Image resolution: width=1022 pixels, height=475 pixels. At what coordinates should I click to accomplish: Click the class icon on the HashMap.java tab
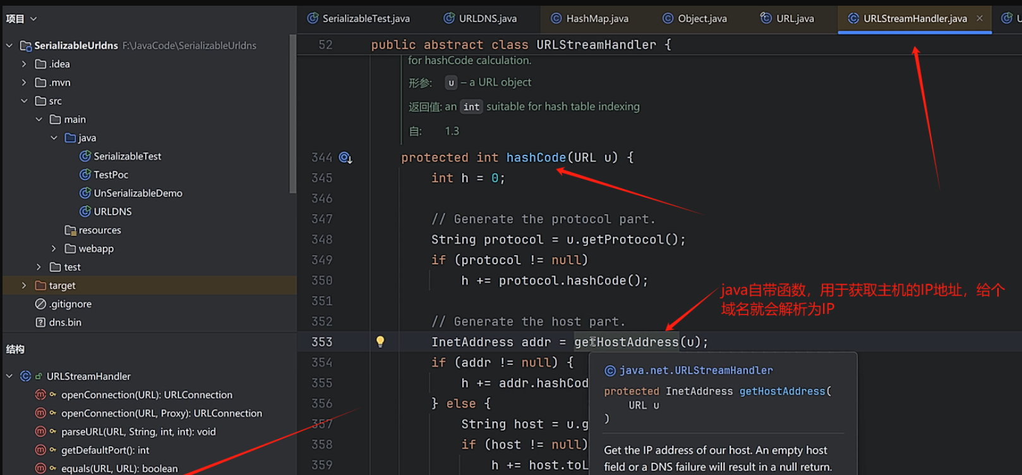click(556, 18)
